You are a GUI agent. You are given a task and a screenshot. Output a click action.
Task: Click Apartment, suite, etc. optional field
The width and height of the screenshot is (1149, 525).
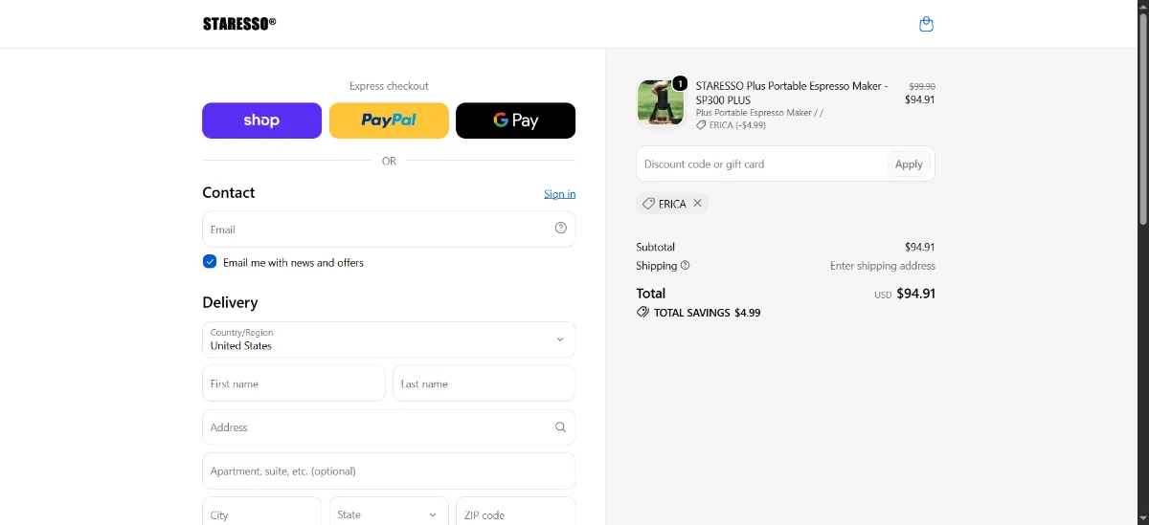(389, 471)
